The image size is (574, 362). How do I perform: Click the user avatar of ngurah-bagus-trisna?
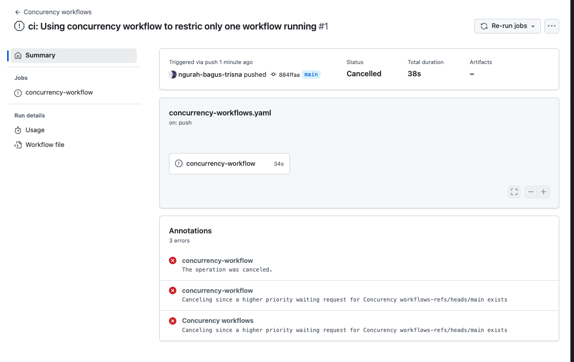click(173, 74)
